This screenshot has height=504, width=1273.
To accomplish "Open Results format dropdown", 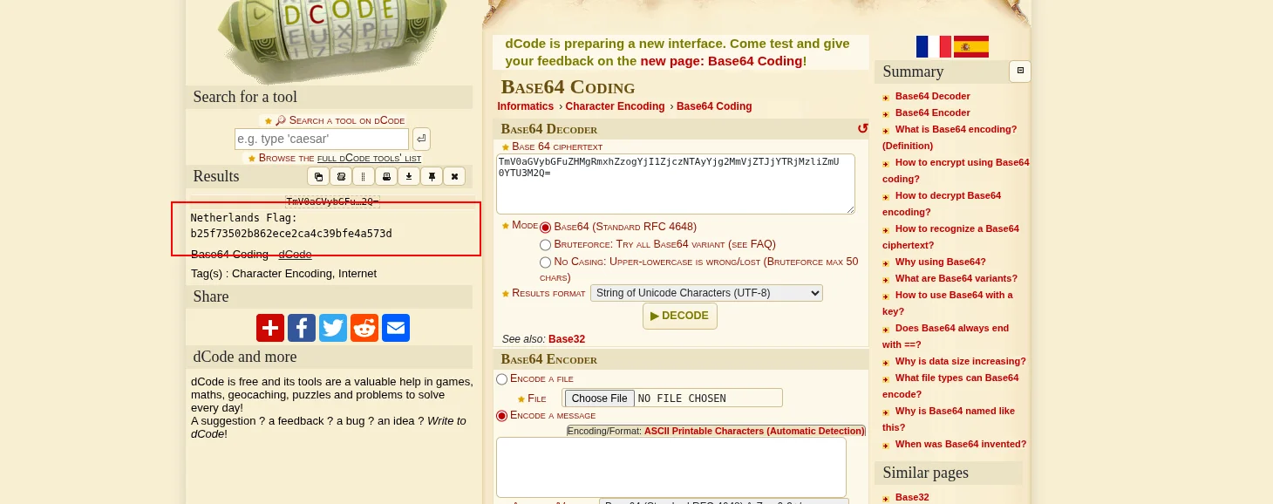I will click(706, 293).
